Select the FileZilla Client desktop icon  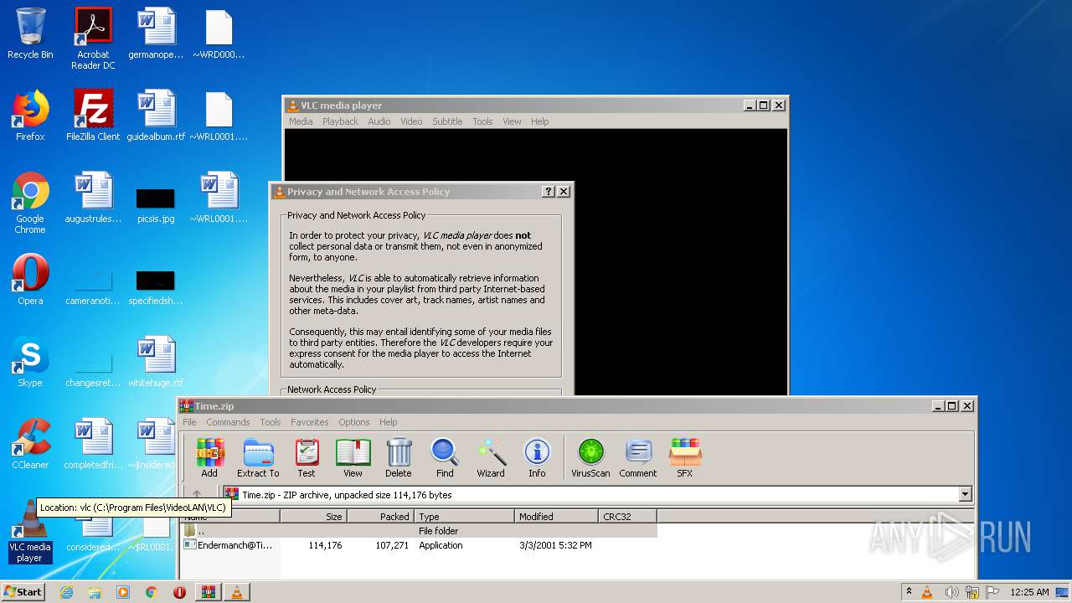coord(93,116)
